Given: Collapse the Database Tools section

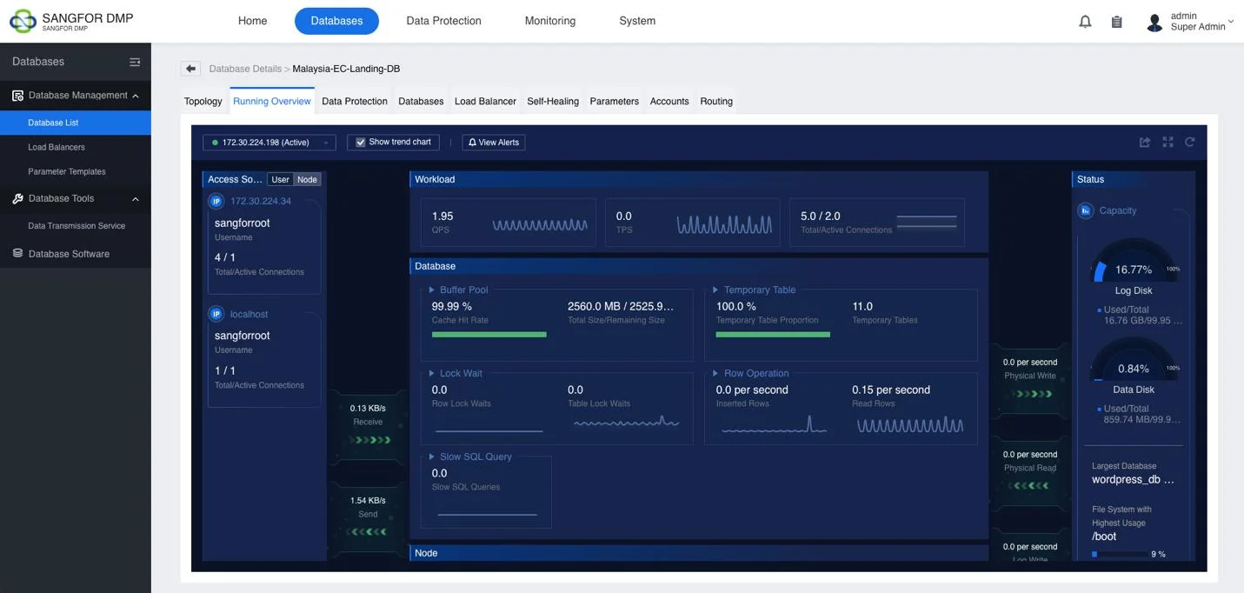Looking at the screenshot, I should [x=136, y=199].
